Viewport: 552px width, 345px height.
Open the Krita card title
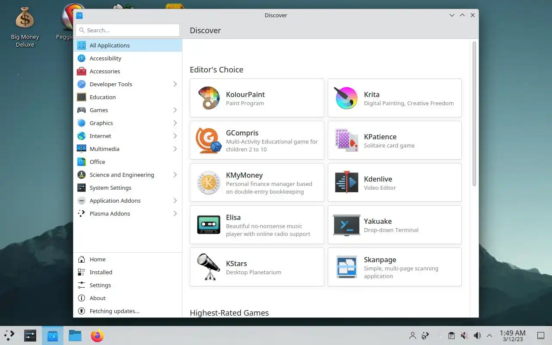pos(372,94)
